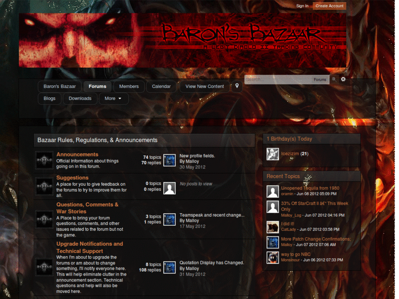Image resolution: width=399 pixels, height=299 pixels.
Task: Click Questions, Comments & War Stories forum icon
Action: tap(44, 219)
